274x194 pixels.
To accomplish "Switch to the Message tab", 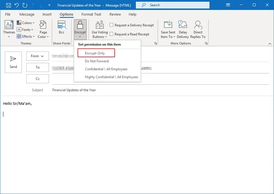I will 27,14.
